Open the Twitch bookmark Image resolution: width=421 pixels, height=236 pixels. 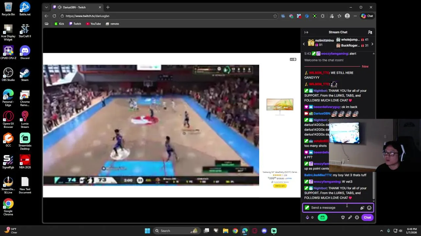point(75,24)
